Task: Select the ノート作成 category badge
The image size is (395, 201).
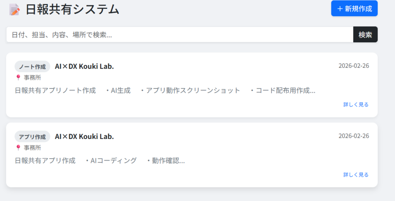Action: click(32, 67)
